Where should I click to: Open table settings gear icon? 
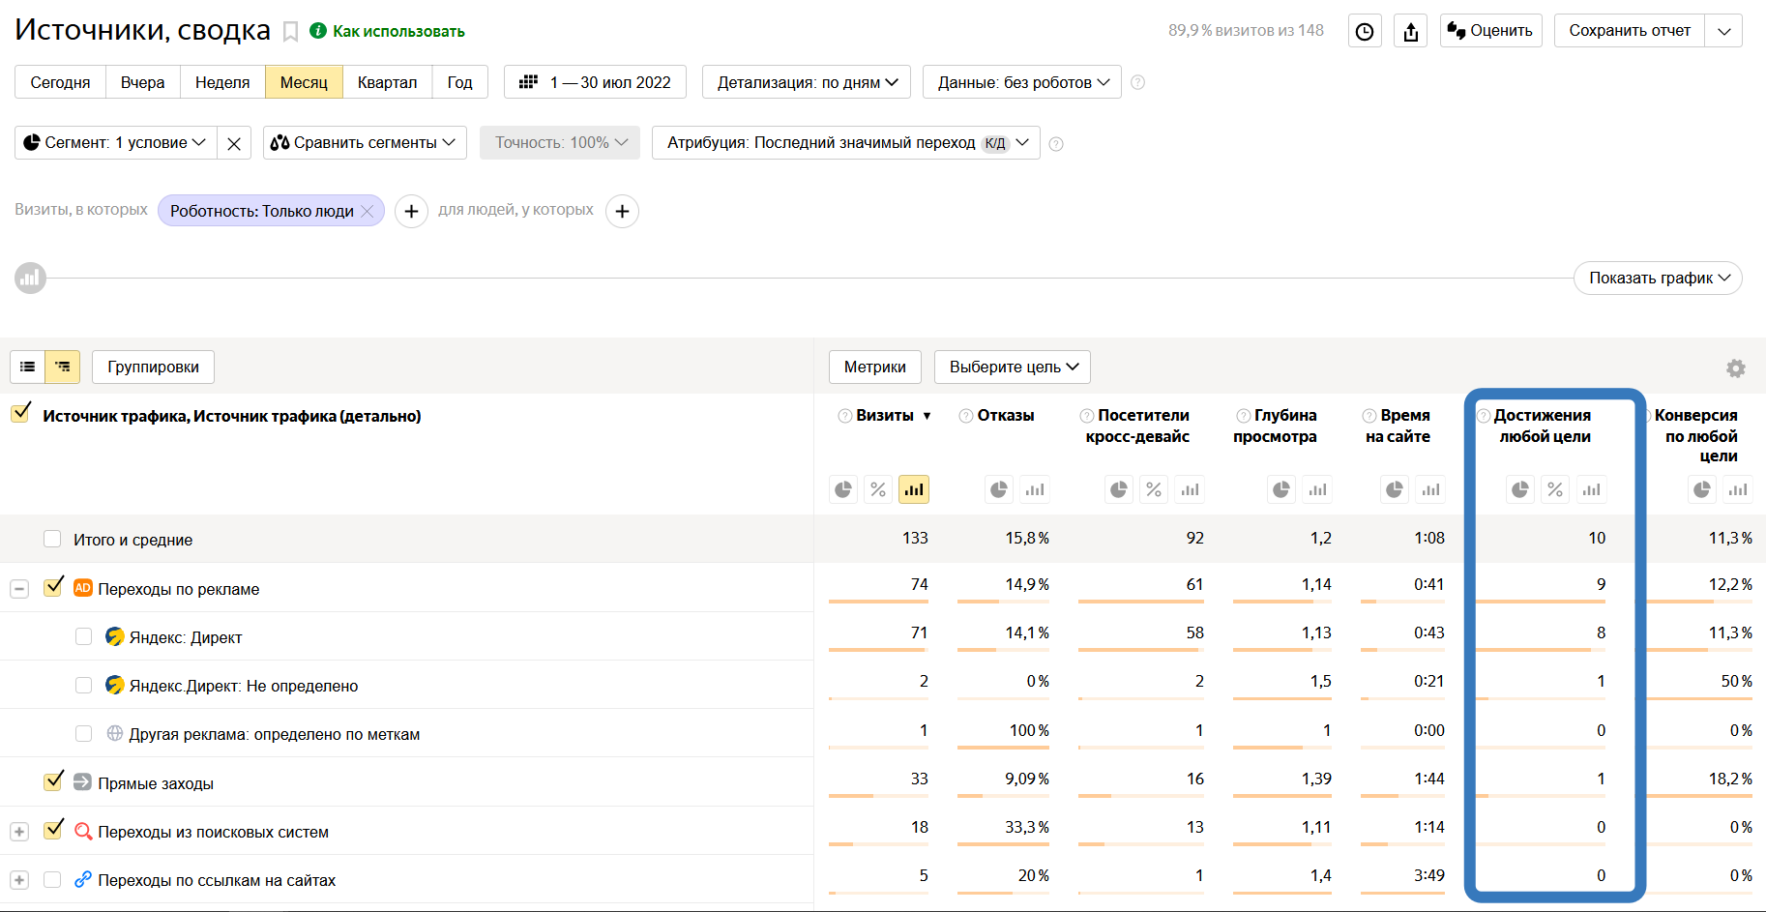(1736, 368)
